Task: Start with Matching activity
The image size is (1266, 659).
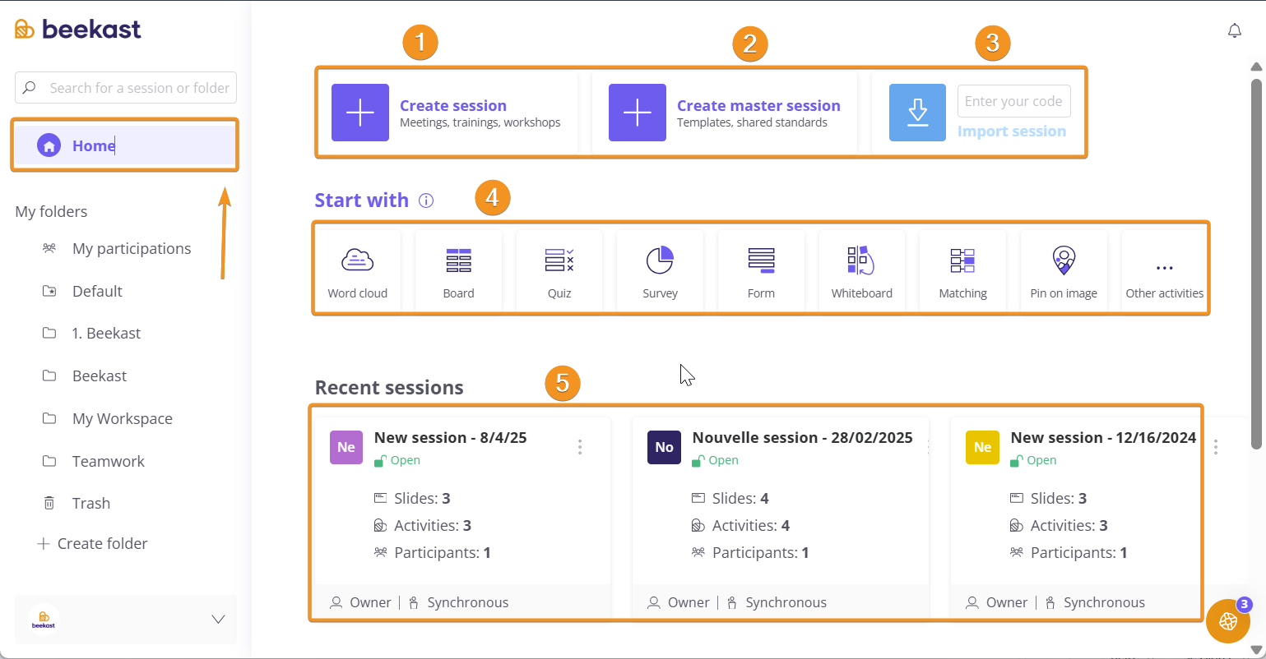Action: [x=962, y=271]
